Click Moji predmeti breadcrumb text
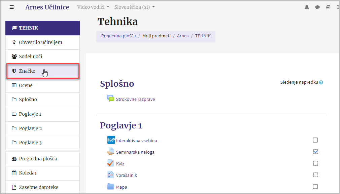The image size is (340, 194). (x=156, y=36)
